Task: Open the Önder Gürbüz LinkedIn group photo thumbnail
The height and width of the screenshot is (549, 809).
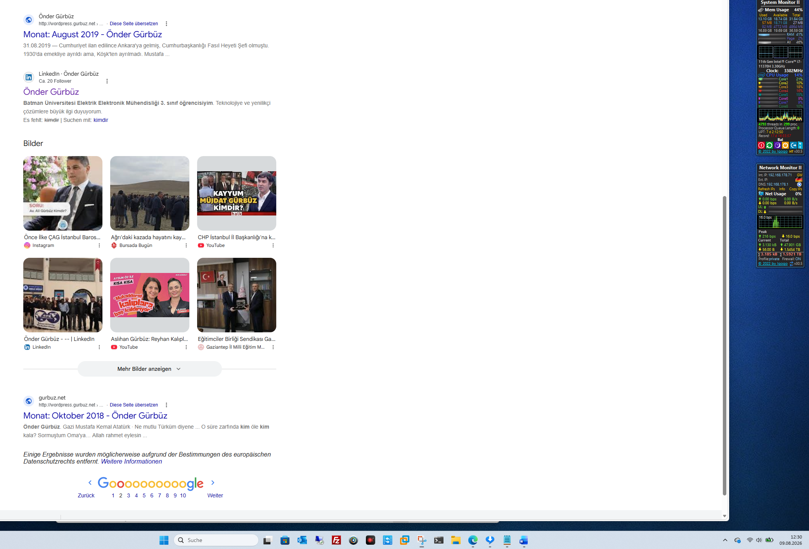Action: click(63, 295)
